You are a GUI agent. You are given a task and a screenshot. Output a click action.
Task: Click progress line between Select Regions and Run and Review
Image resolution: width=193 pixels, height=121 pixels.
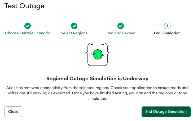pyautogui.click(x=97, y=26)
